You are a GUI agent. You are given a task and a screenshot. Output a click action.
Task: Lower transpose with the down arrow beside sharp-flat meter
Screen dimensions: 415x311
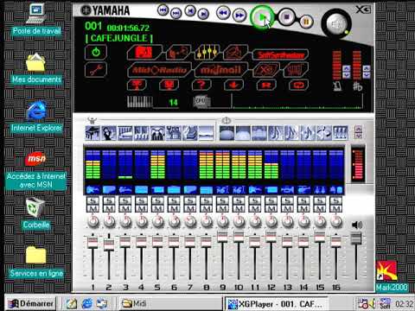tap(367, 75)
